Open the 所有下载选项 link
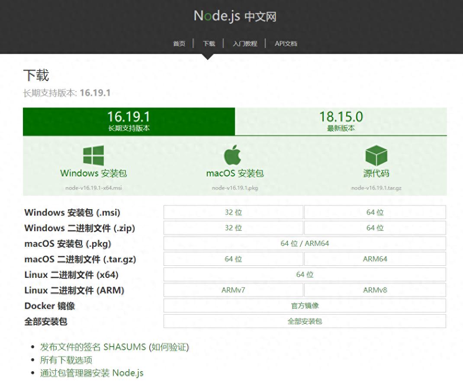This screenshot has width=463, height=382. [66, 360]
